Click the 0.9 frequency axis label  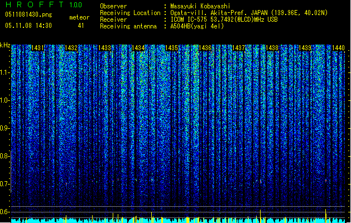pos(4,128)
